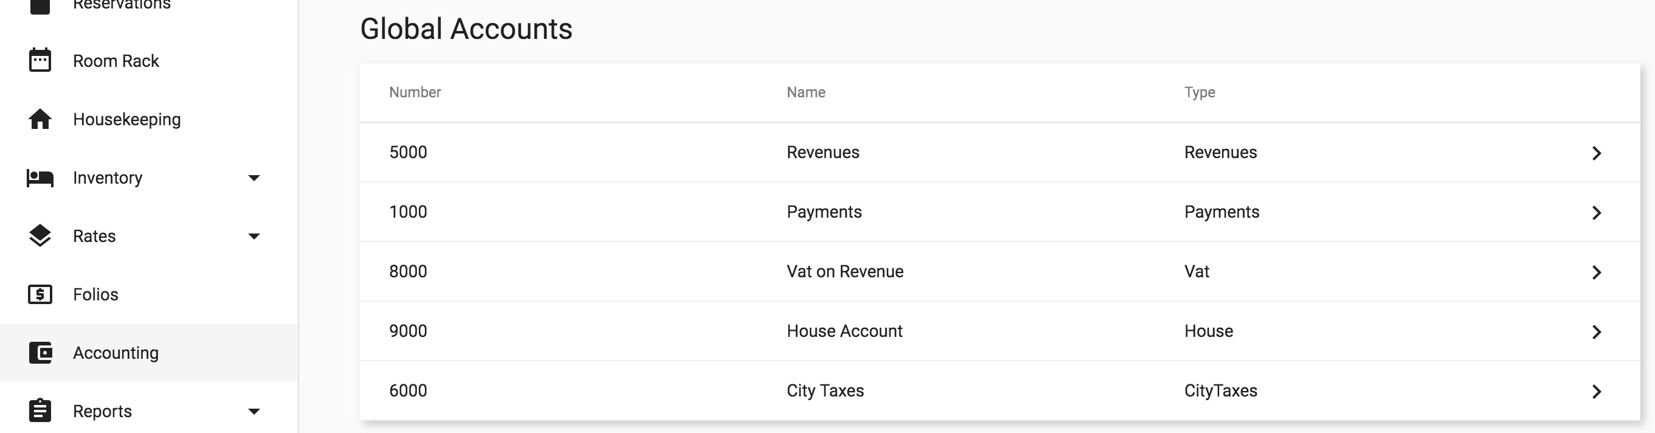Viewport: 1655px width, 433px height.
Task: Open the City Taxes chevron arrow
Action: (x=1597, y=392)
